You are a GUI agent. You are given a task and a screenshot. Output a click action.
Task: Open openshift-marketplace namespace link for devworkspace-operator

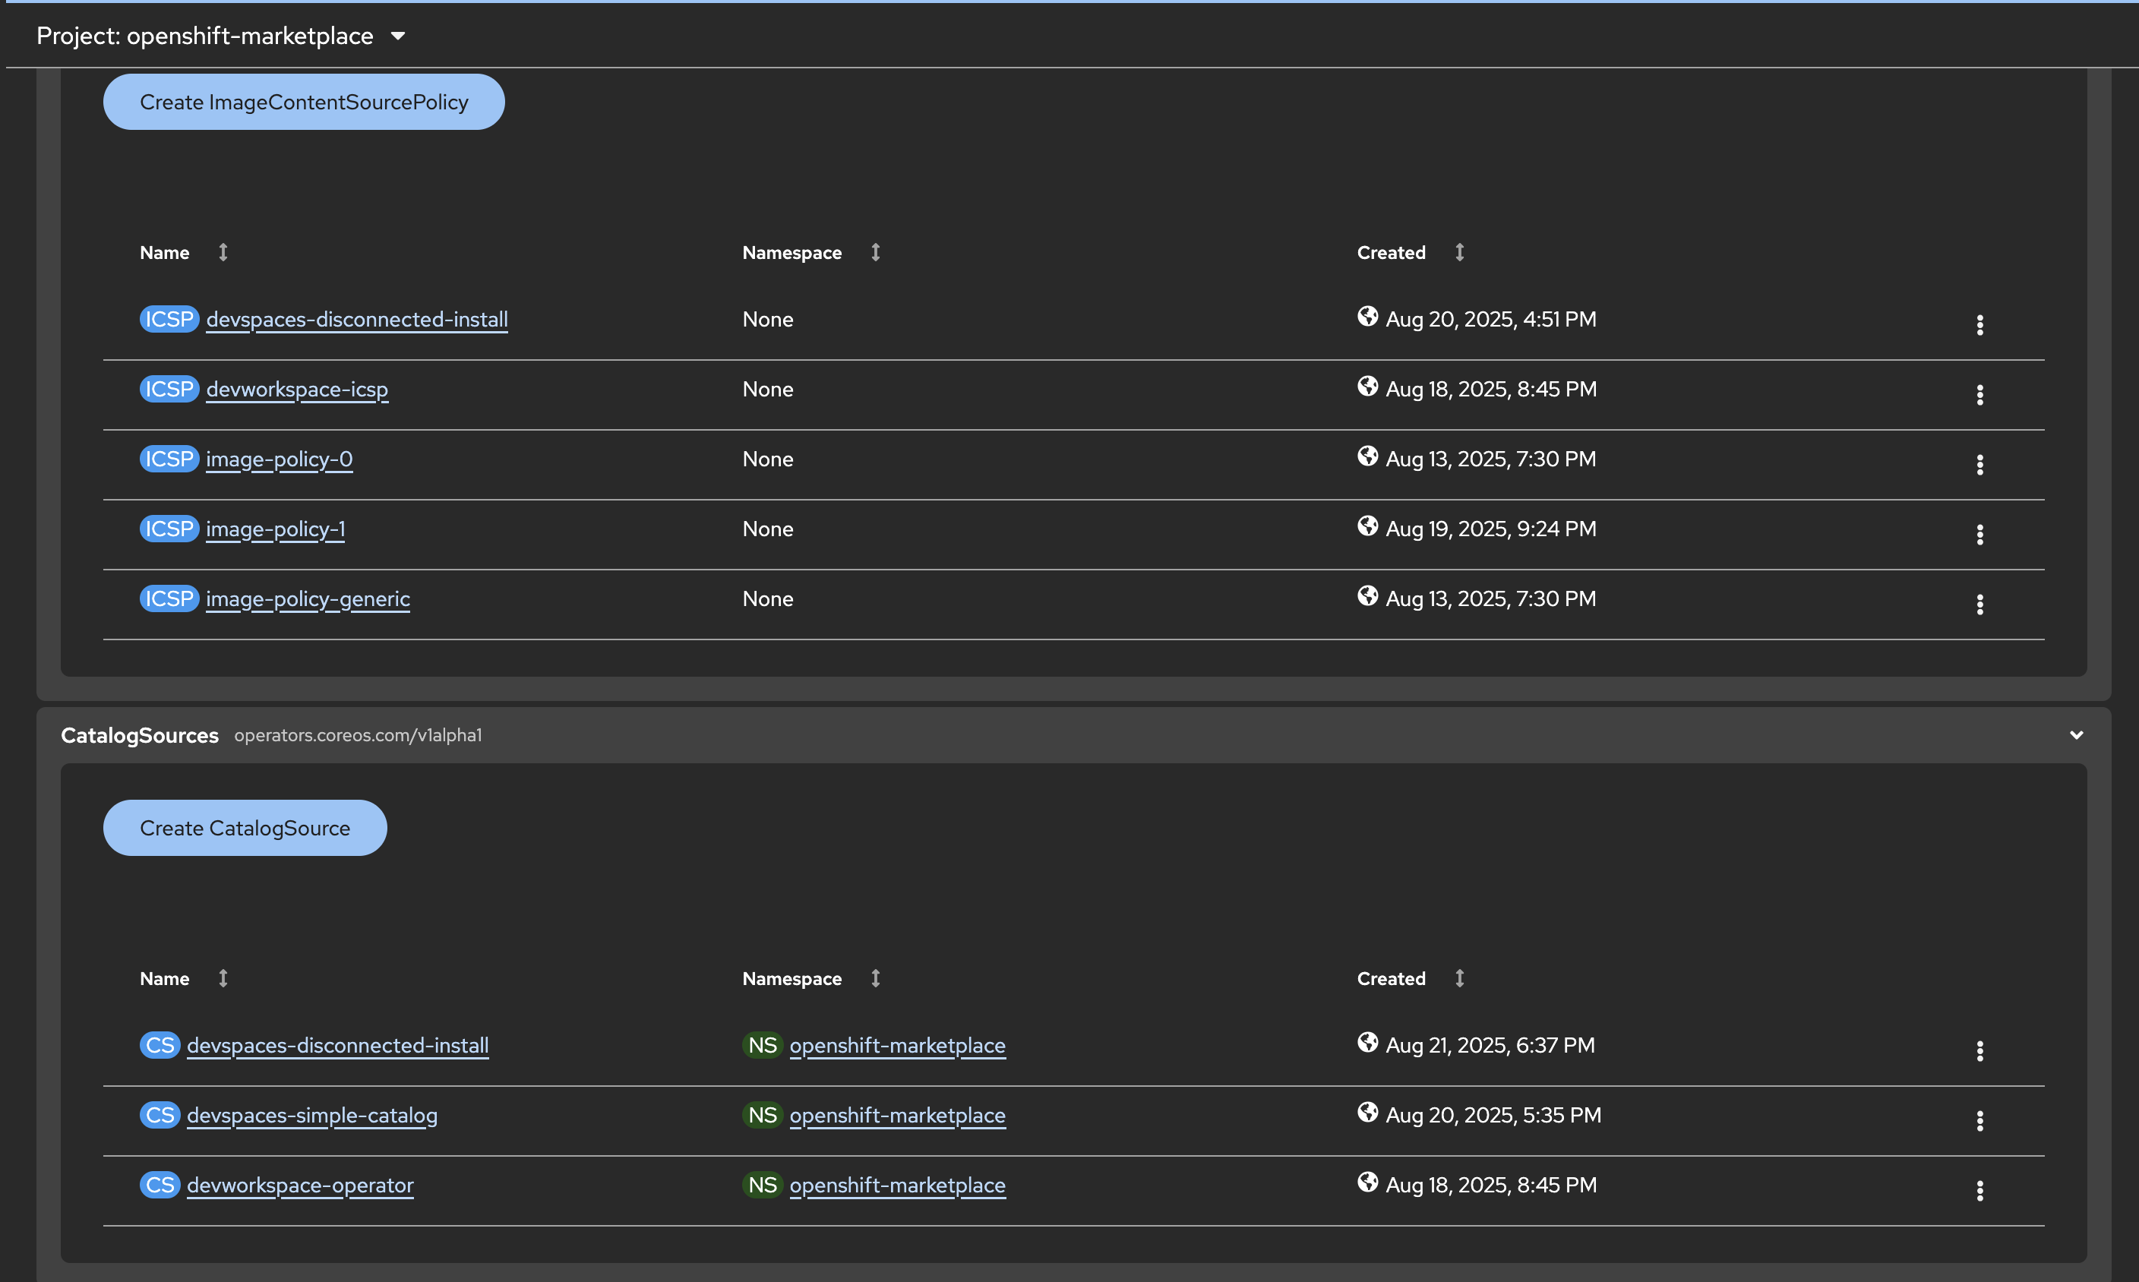tap(897, 1186)
